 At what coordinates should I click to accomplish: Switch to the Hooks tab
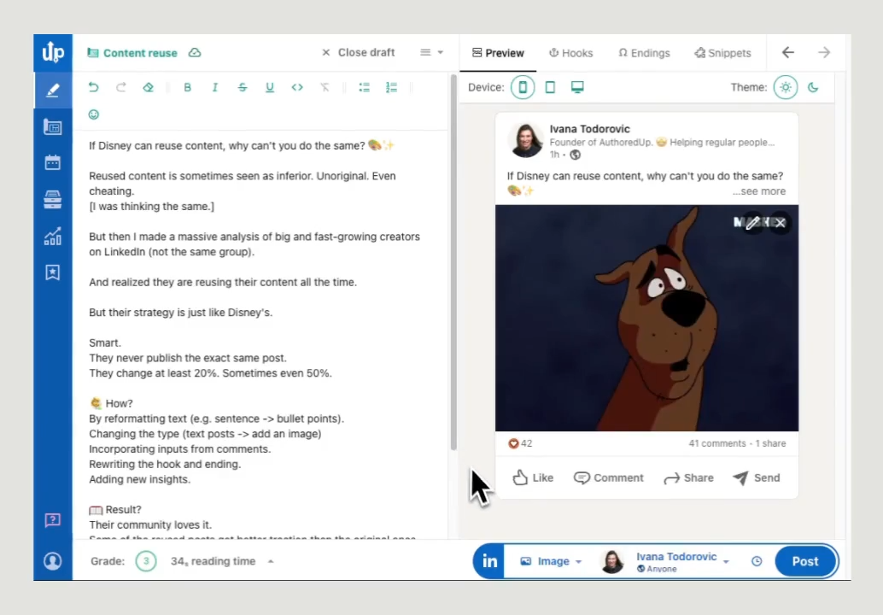click(x=571, y=53)
